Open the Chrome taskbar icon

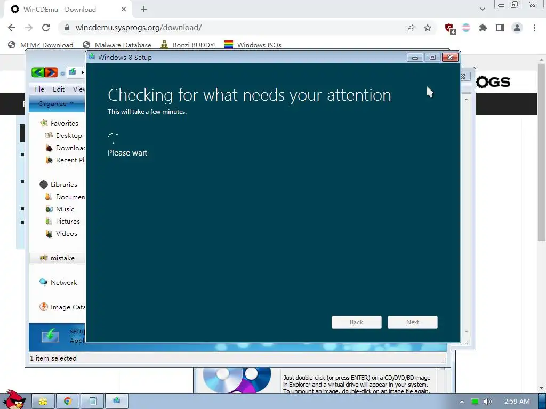tap(68, 402)
